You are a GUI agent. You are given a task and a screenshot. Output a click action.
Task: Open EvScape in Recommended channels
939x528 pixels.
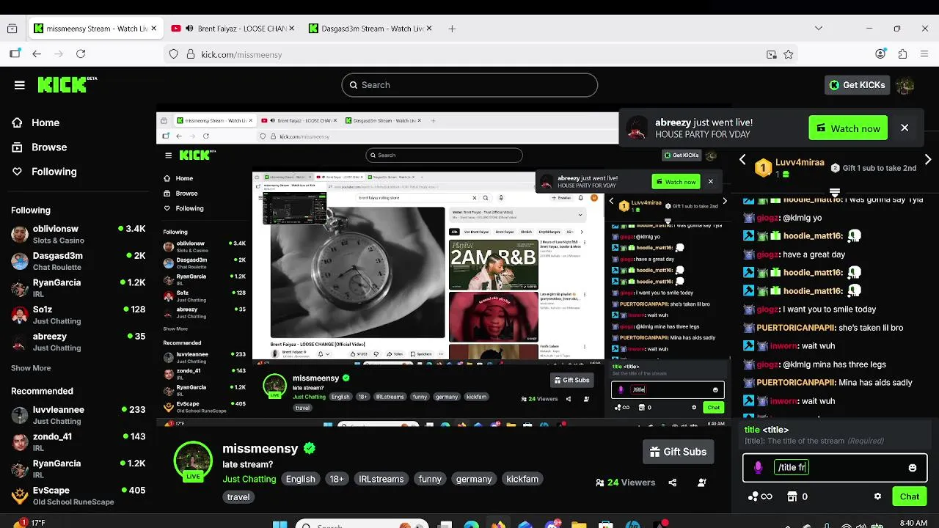point(78,496)
